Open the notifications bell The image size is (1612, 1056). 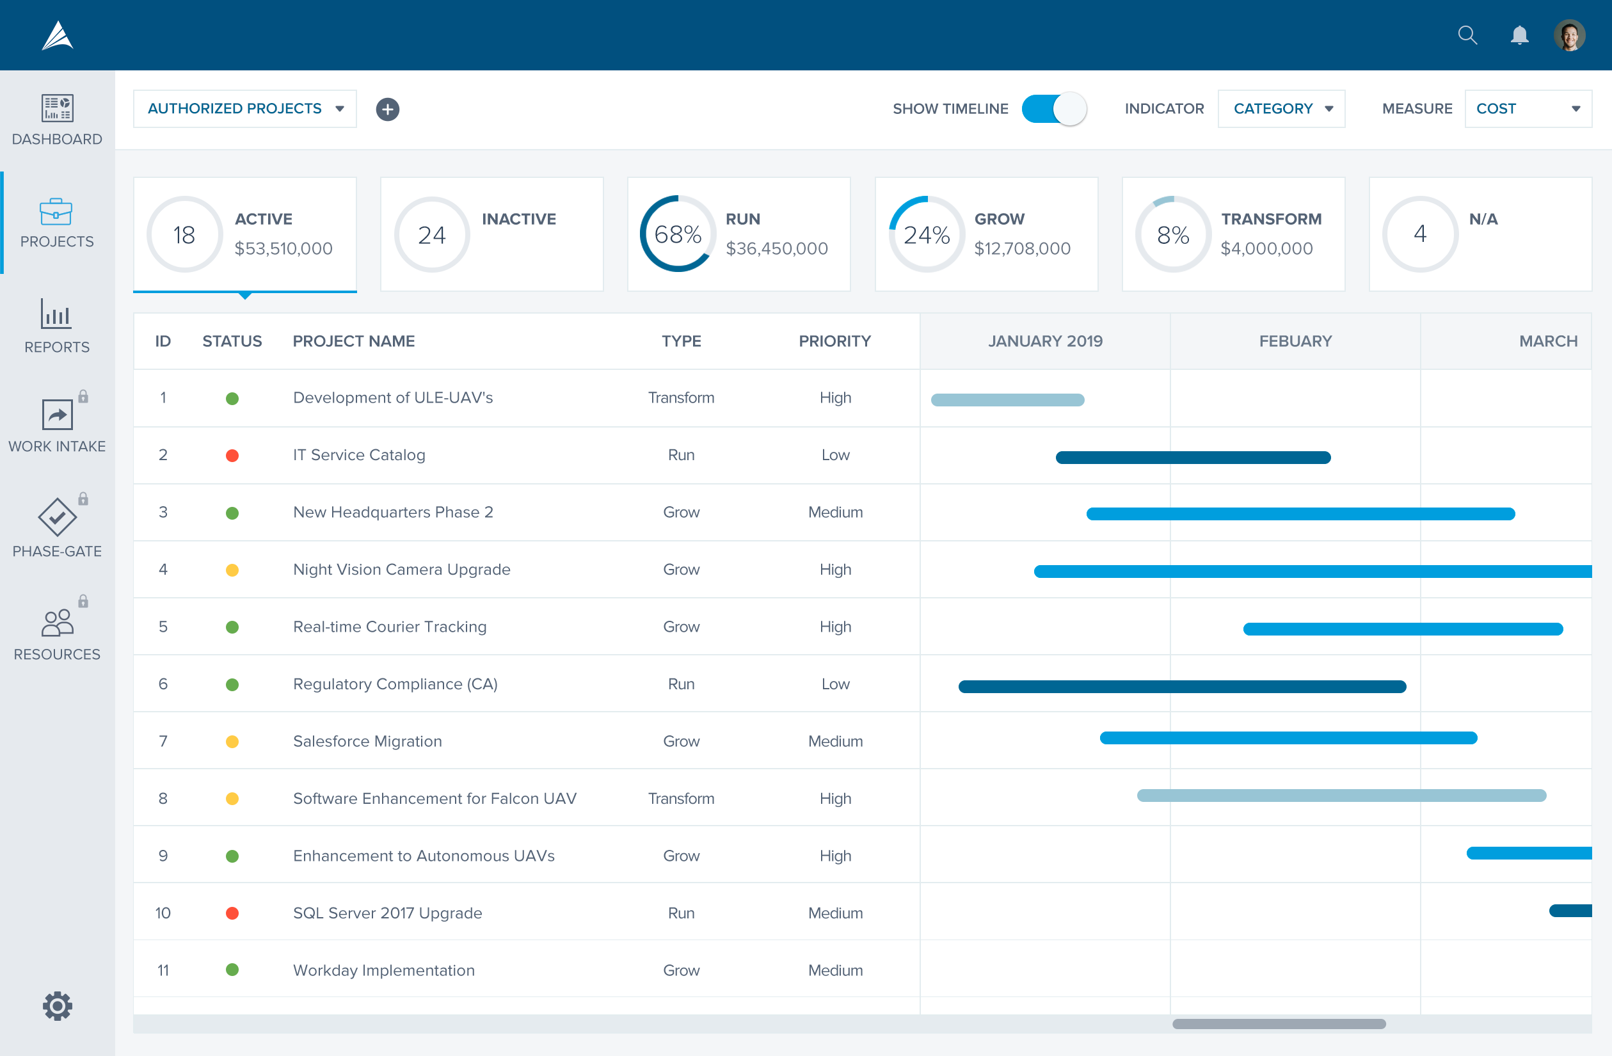pyautogui.click(x=1519, y=35)
